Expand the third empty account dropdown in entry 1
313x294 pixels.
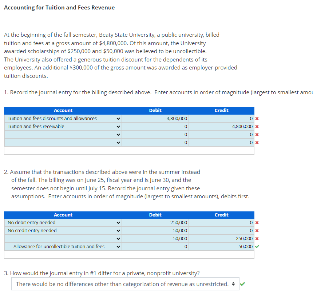click(117, 134)
